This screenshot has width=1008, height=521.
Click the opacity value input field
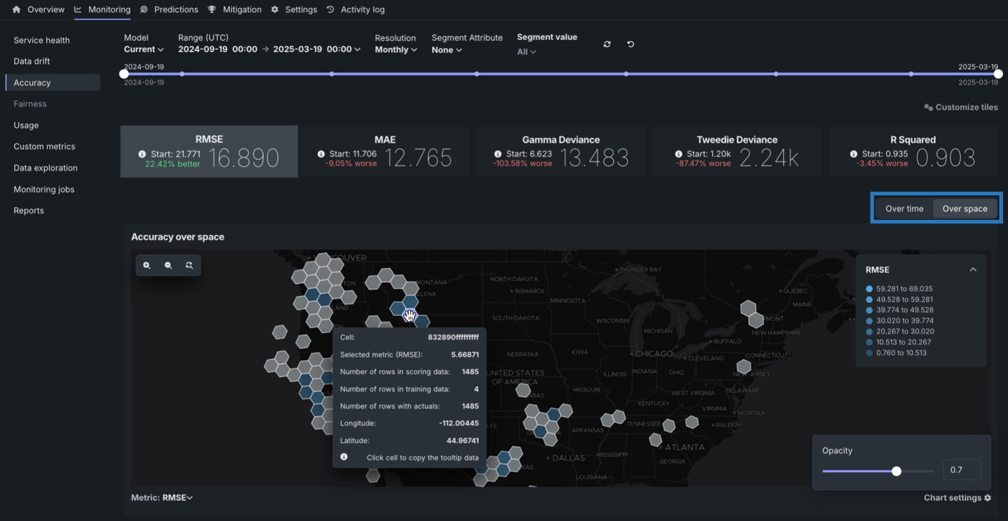(x=961, y=470)
